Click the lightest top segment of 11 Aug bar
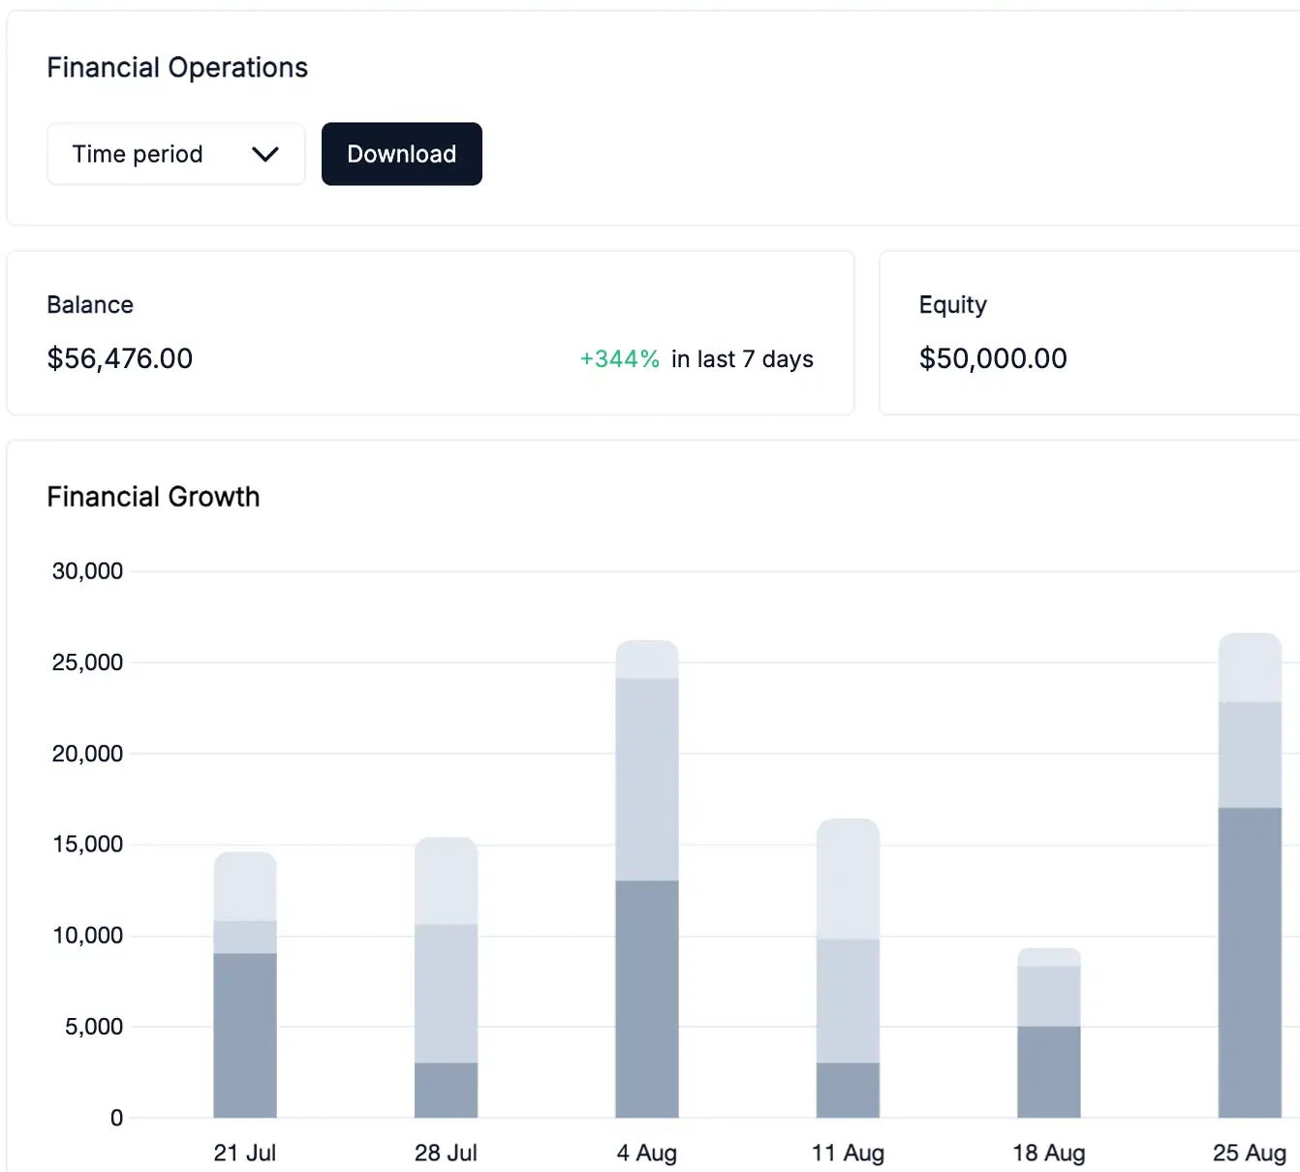 click(848, 879)
